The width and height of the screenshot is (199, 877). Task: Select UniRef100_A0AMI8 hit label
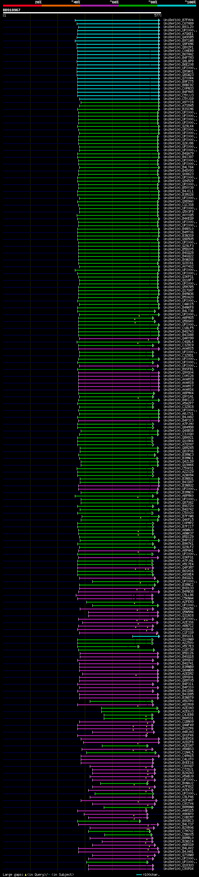coord(178,383)
